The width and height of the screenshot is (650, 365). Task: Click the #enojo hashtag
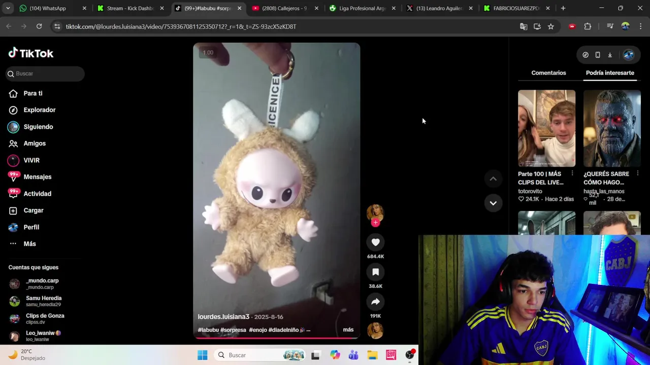[257, 330]
